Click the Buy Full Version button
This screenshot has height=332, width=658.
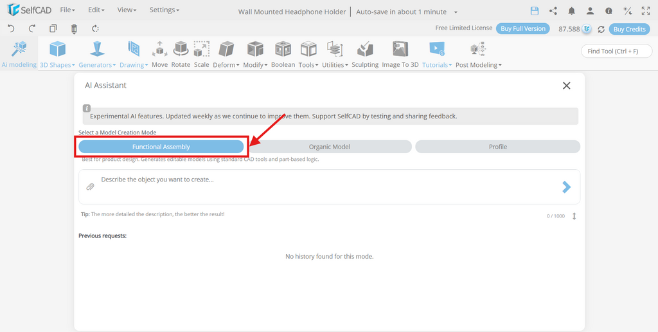523,28
